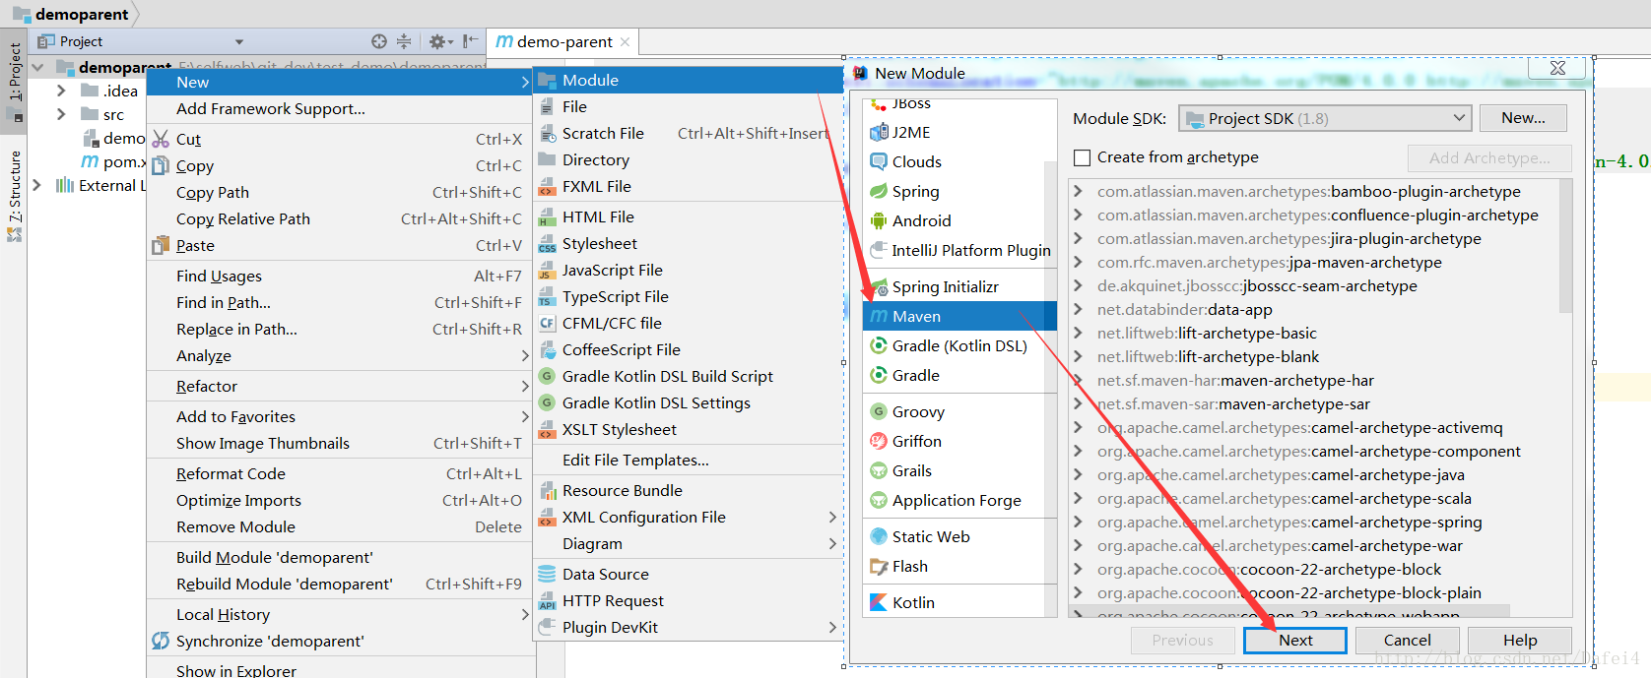This screenshot has width=1651, height=678.
Task: Click the Android robot icon
Action: coord(879,220)
